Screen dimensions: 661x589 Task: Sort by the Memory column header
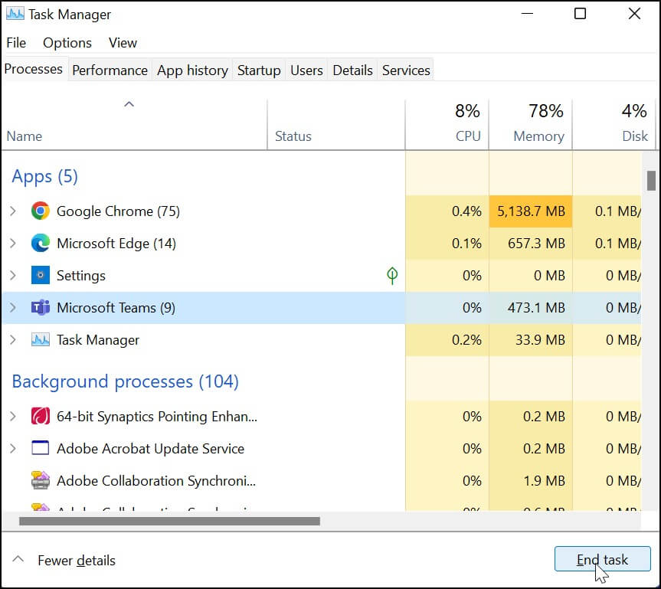(x=531, y=124)
